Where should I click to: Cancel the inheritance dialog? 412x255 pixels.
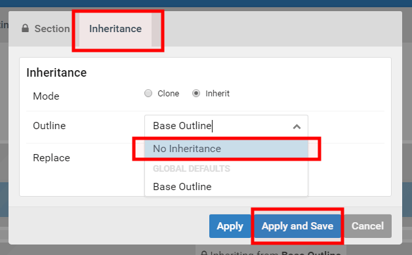pos(368,226)
